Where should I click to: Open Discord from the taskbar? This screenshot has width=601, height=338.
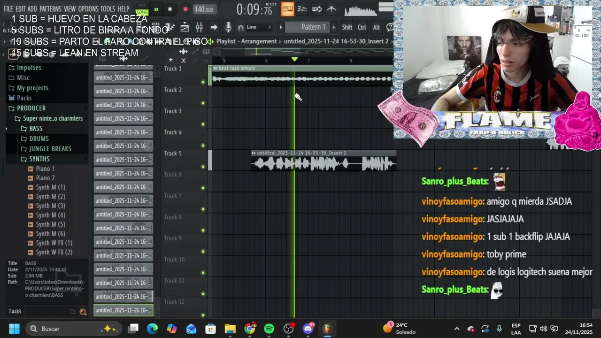(x=308, y=329)
